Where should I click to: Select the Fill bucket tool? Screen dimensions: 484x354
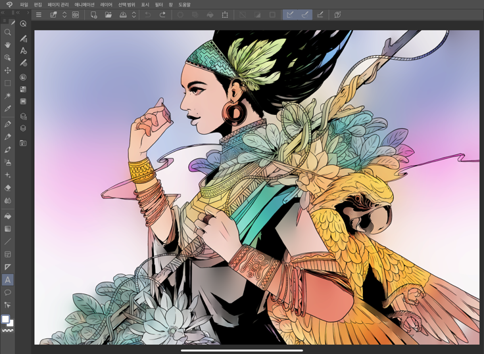pos(8,216)
